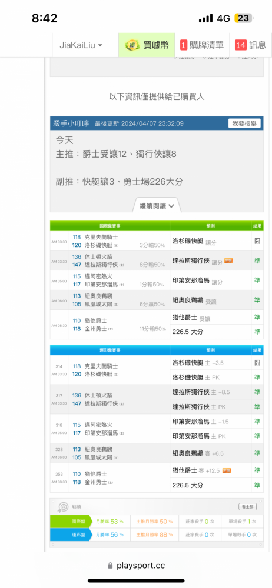The height and width of the screenshot is (588, 272).
Task: Tap the coin icon beside 買噱幣
Action: [132, 45]
